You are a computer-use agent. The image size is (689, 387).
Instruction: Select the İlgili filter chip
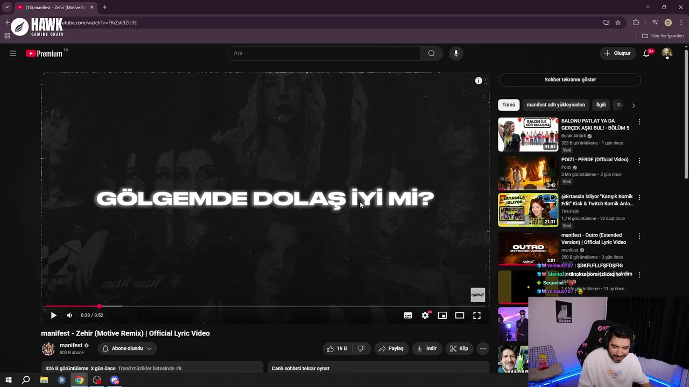pyautogui.click(x=601, y=105)
